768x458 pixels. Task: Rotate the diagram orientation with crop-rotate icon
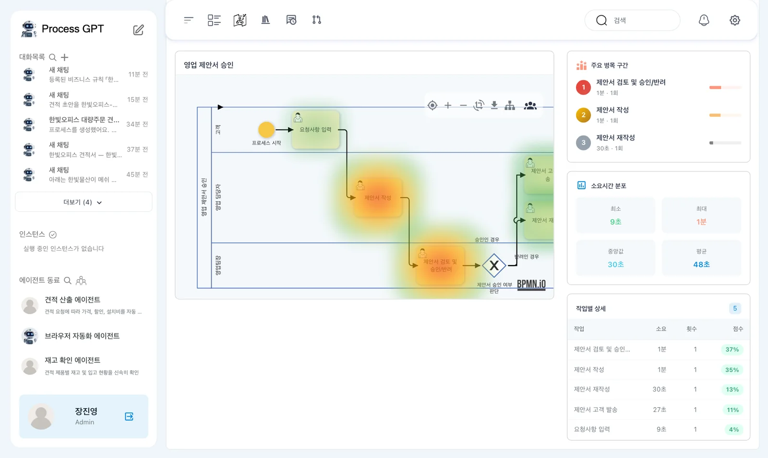pos(479,105)
